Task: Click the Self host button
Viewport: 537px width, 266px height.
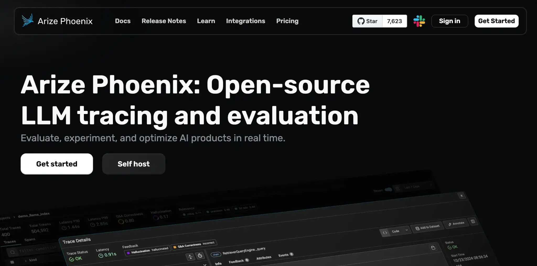Action: coord(133,164)
